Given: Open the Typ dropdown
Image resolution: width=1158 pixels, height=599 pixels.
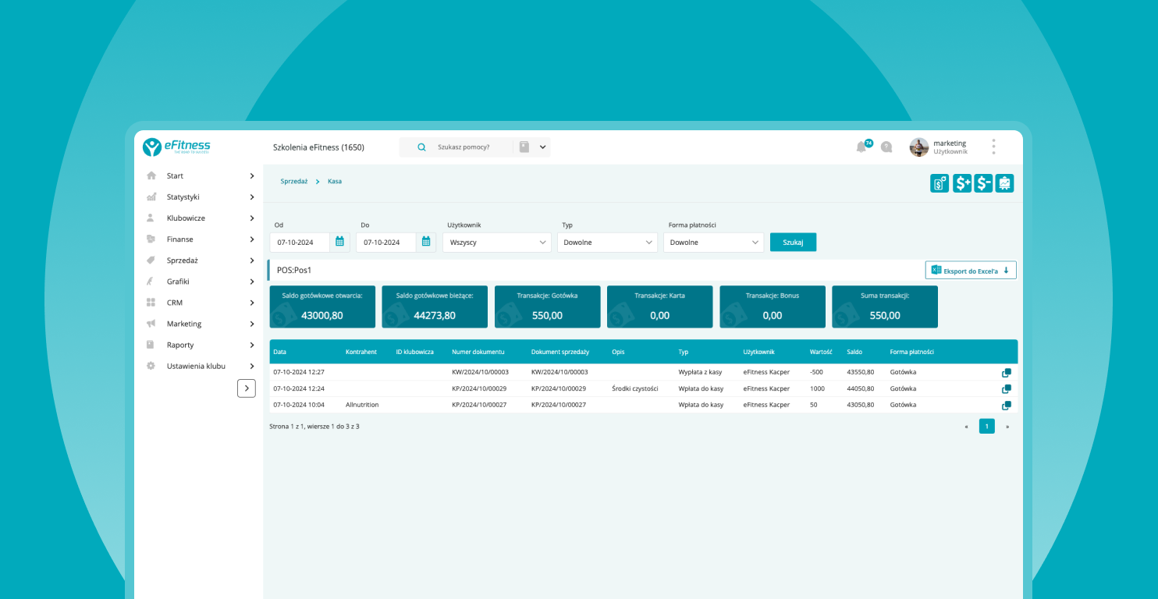Looking at the screenshot, I should click(x=607, y=243).
